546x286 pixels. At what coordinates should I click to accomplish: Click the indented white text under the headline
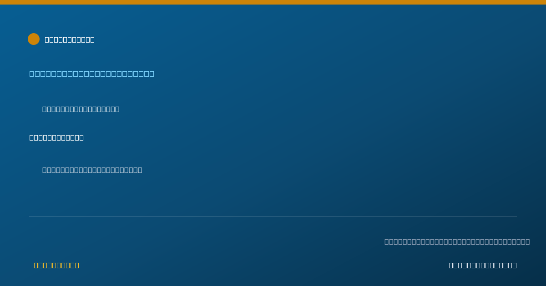point(81,109)
